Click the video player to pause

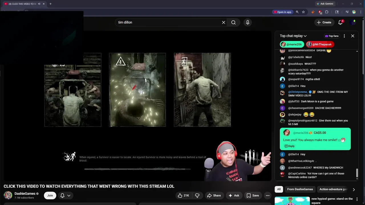tap(137, 105)
